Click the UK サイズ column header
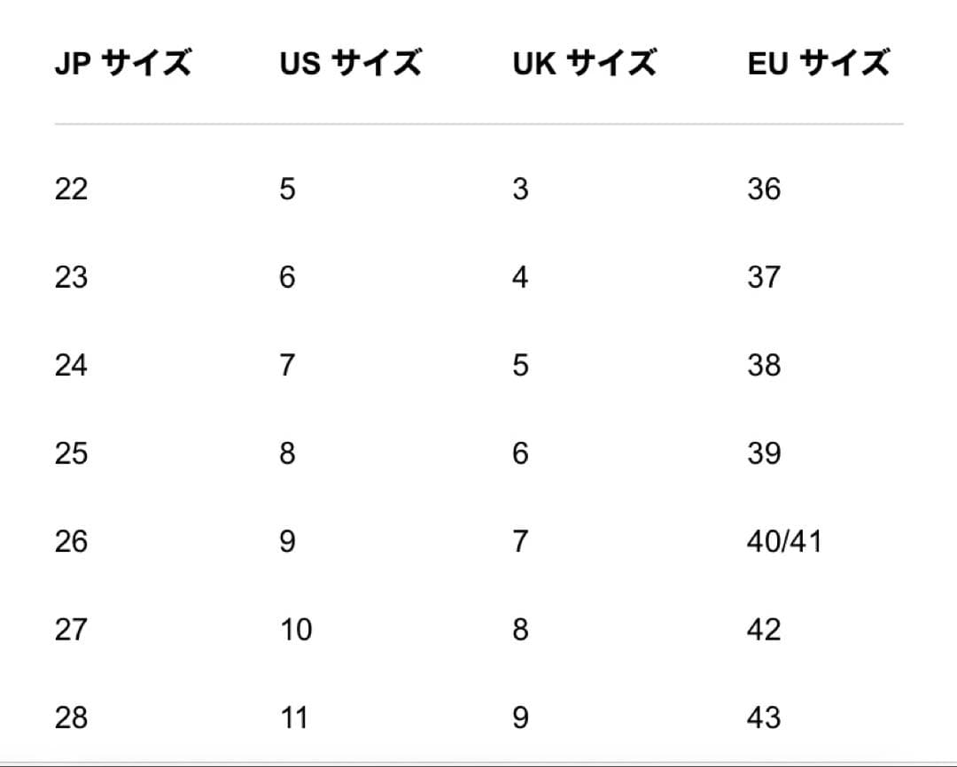The width and height of the screenshot is (957, 767). click(x=584, y=64)
